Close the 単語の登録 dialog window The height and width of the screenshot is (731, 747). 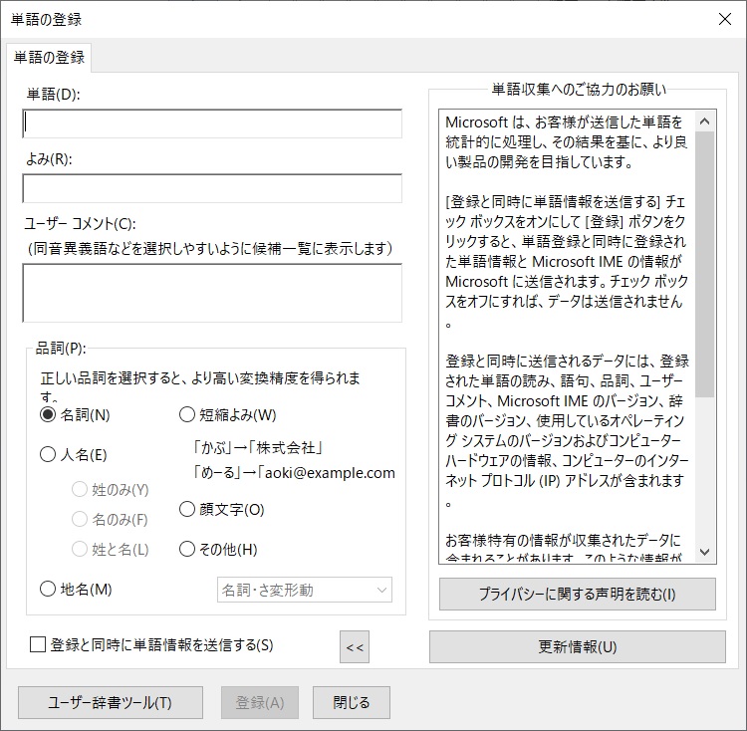pos(725,18)
